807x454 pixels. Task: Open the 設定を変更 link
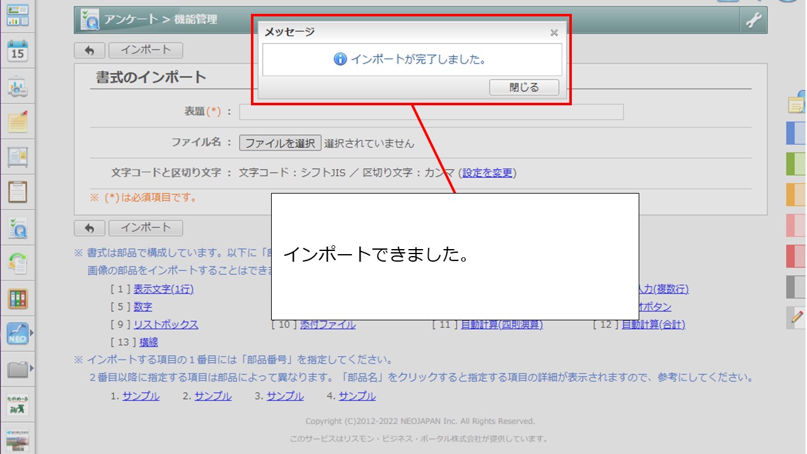tap(487, 173)
